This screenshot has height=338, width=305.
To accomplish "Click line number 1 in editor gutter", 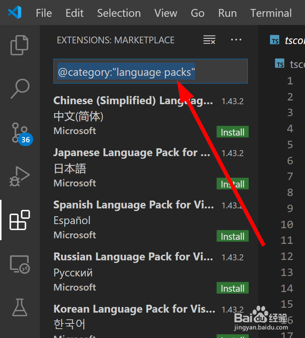I will [x=290, y=81].
